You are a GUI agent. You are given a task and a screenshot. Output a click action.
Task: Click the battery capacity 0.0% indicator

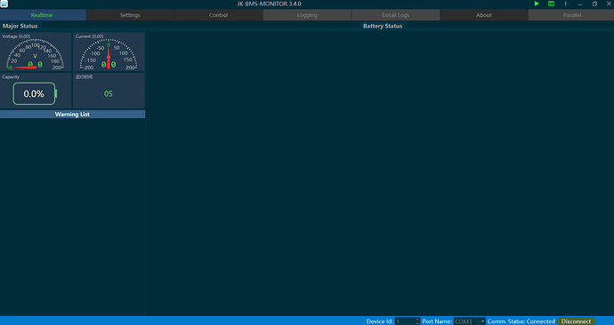[x=35, y=94]
